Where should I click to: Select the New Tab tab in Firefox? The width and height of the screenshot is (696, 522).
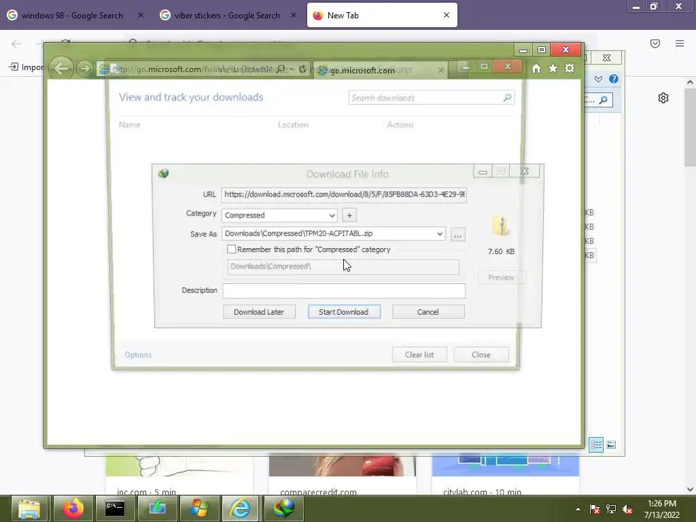click(382, 15)
